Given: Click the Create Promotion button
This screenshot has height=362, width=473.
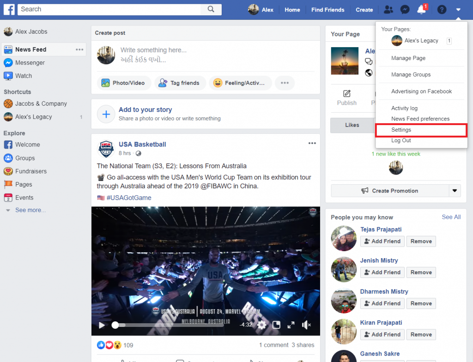Looking at the screenshot, I should click(x=390, y=191).
